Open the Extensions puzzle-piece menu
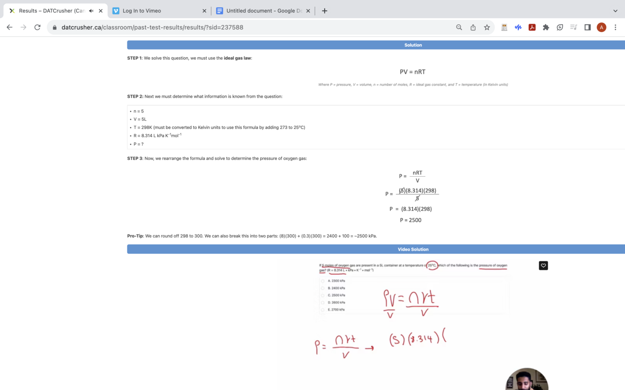This screenshot has width=625, height=390. point(546,28)
